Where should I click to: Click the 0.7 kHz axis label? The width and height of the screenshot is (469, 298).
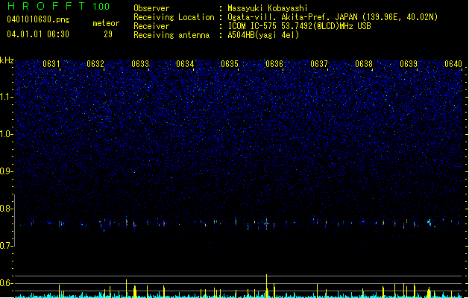tap(6, 246)
